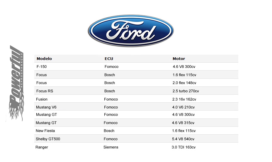Click the Siemens ECU cell
This screenshot has height=162, width=272.
click(111, 147)
